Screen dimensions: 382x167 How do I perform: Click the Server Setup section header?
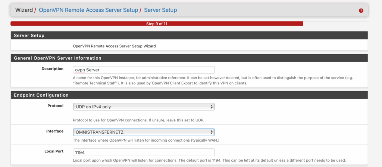point(29,35)
